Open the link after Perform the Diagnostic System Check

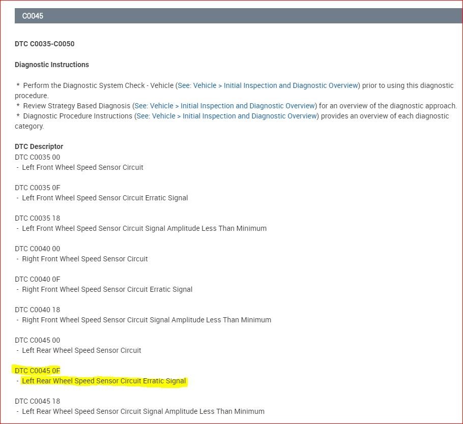point(268,85)
